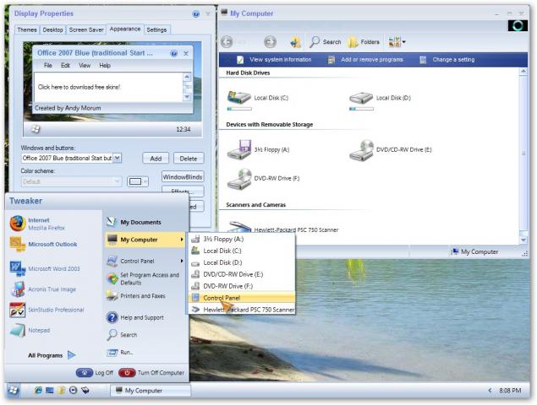Switch to the Screen Saver tab

tap(86, 30)
